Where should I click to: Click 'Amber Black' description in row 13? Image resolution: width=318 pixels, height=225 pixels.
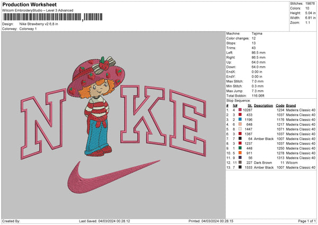click(x=263, y=167)
